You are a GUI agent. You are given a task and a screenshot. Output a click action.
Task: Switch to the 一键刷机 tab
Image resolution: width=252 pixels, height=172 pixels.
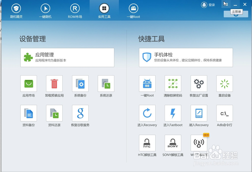(45, 11)
